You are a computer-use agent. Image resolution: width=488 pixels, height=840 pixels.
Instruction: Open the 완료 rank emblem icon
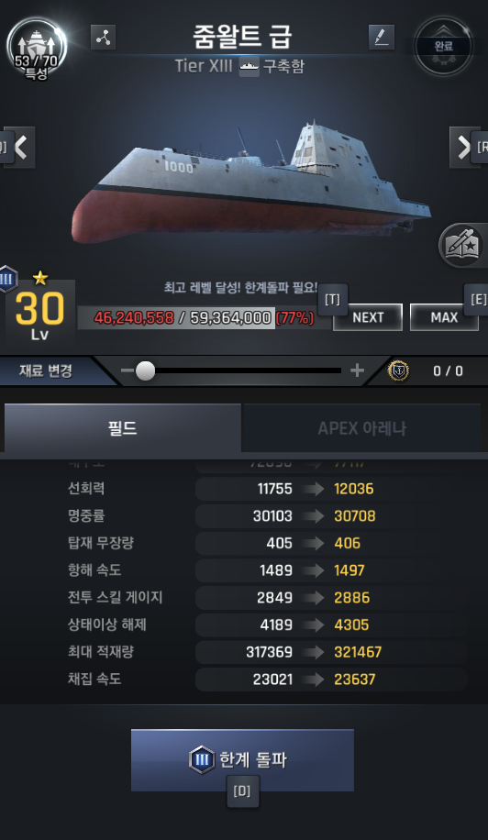pyautogui.click(x=444, y=47)
